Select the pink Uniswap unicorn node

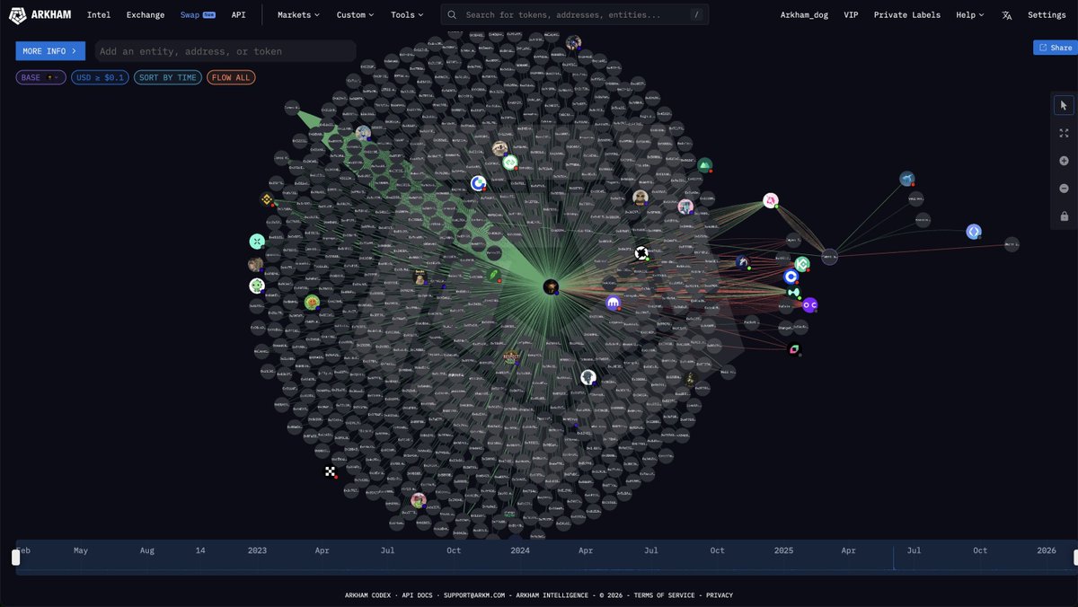point(771,201)
